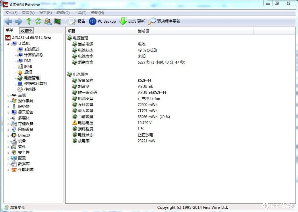Open the 工具(T) menu
This screenshot has width=298, height=212.
click(80, 13)
